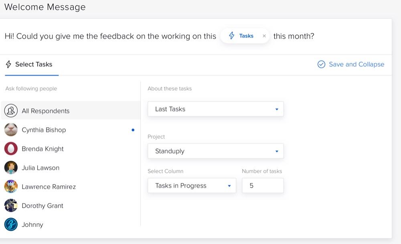
Task: Focus the Number of tasks field
Action: click(x=263, y=186)
